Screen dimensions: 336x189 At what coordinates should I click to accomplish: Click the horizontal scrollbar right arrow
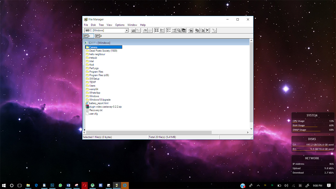click(x=248, y=132)
